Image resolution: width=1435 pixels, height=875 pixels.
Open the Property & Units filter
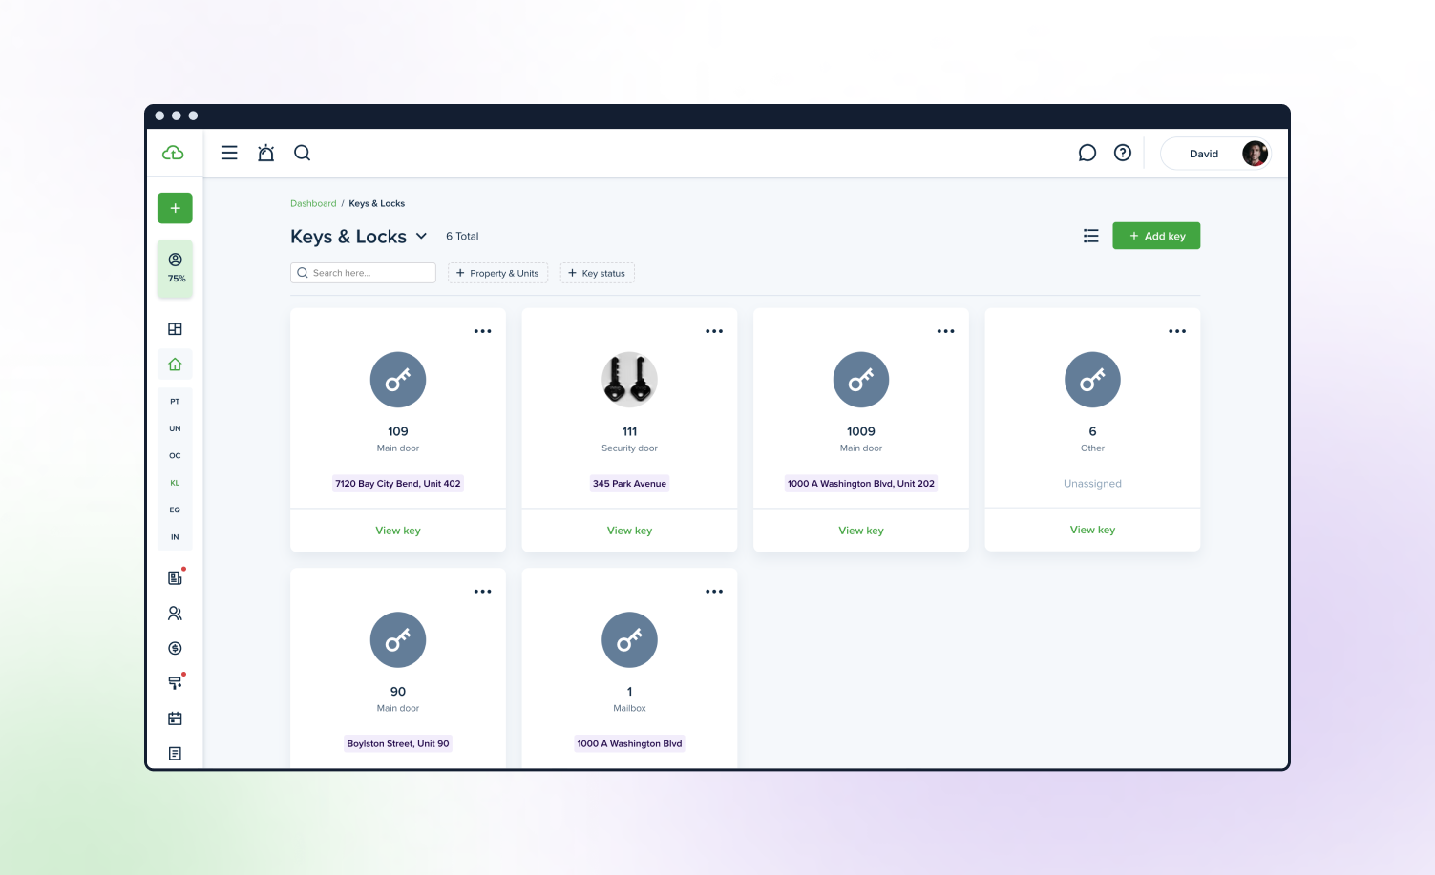[497, 273]
